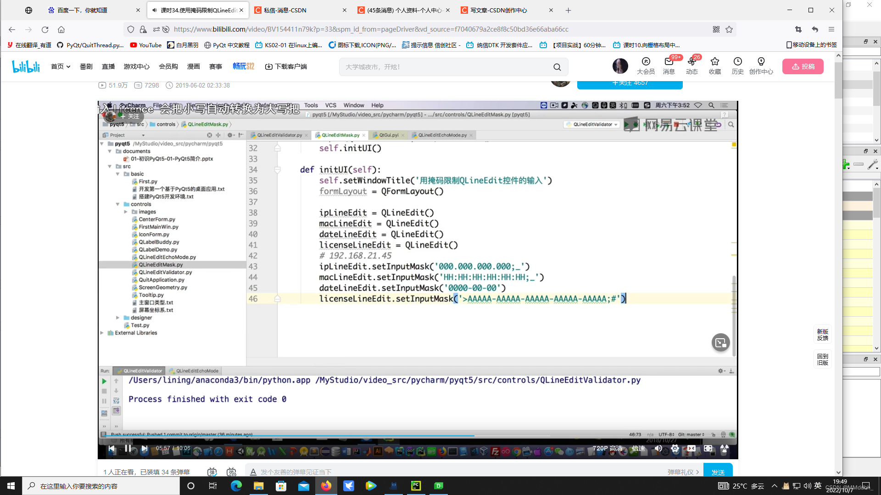The image size is (881, 495).
Task: Pause the video playback
Action: [x=128, y=448]
